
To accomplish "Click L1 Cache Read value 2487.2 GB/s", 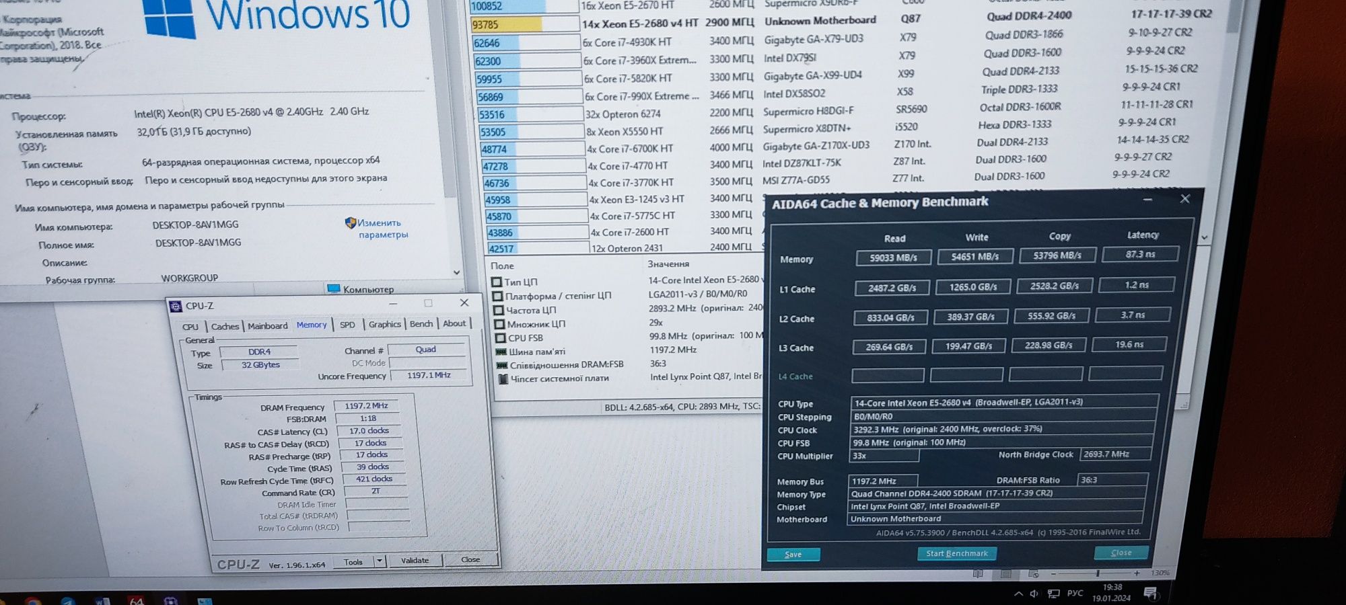I will 892,288.
